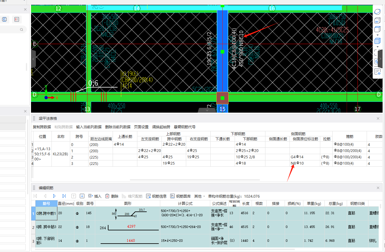Click formula cell 15*d+1250-20
385x252 pixels.
point(185,241)
